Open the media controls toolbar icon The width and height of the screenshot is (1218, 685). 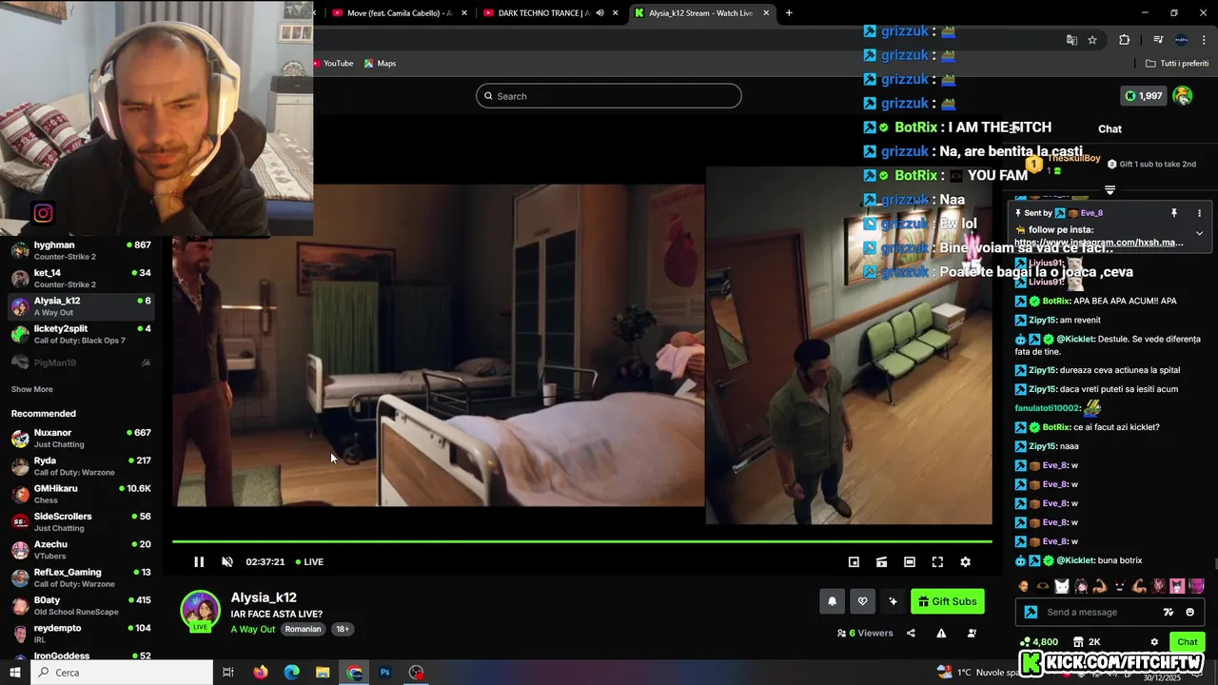[1158, 40]
